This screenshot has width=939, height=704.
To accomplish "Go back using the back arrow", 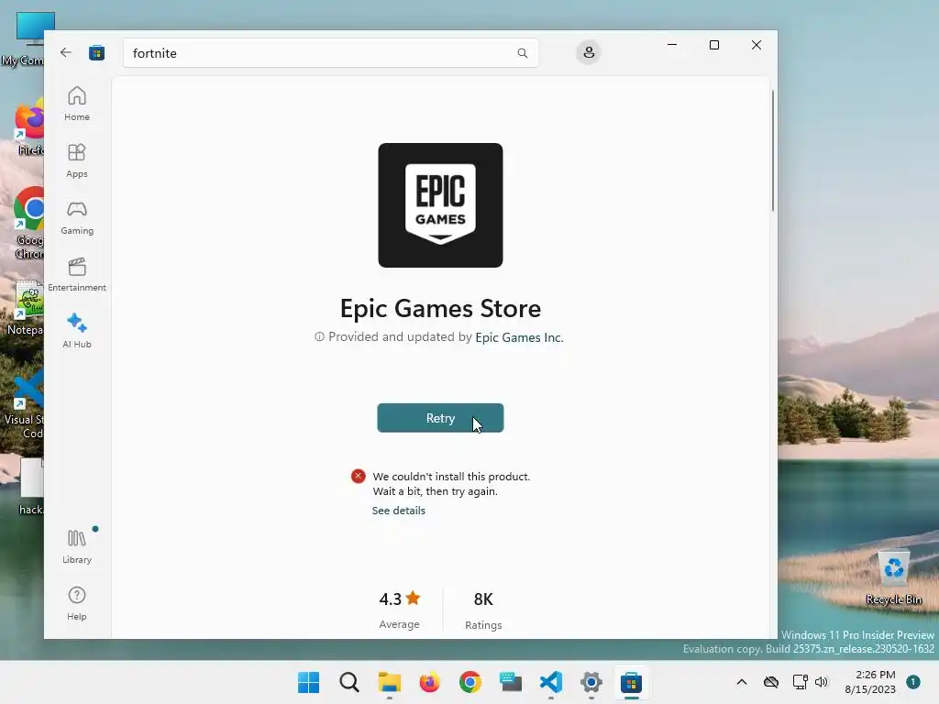I will pyautogui.click(x=66, y=52).
